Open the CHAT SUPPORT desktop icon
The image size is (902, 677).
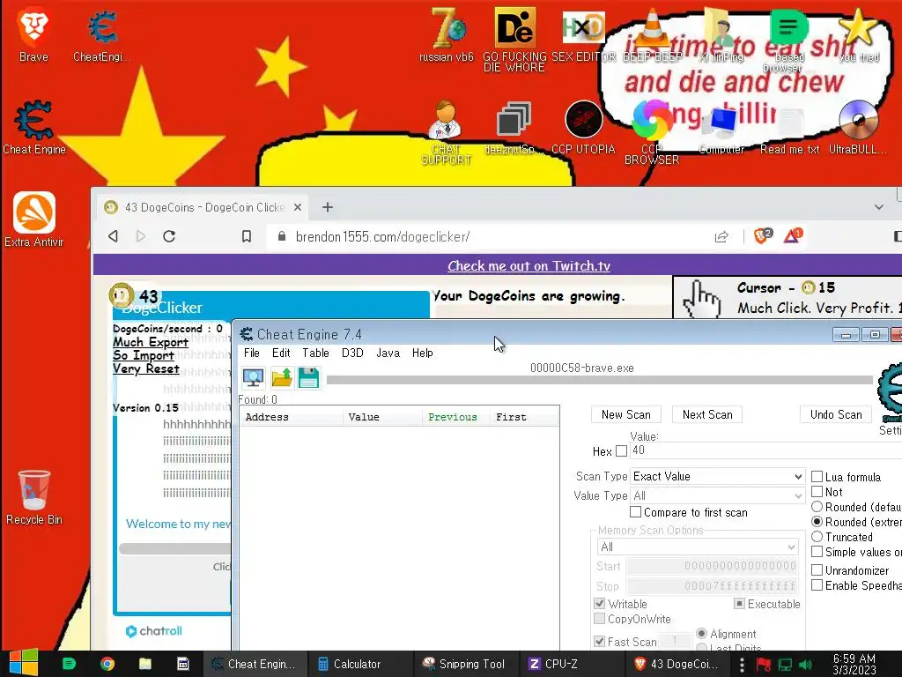(x=446, y=132)
